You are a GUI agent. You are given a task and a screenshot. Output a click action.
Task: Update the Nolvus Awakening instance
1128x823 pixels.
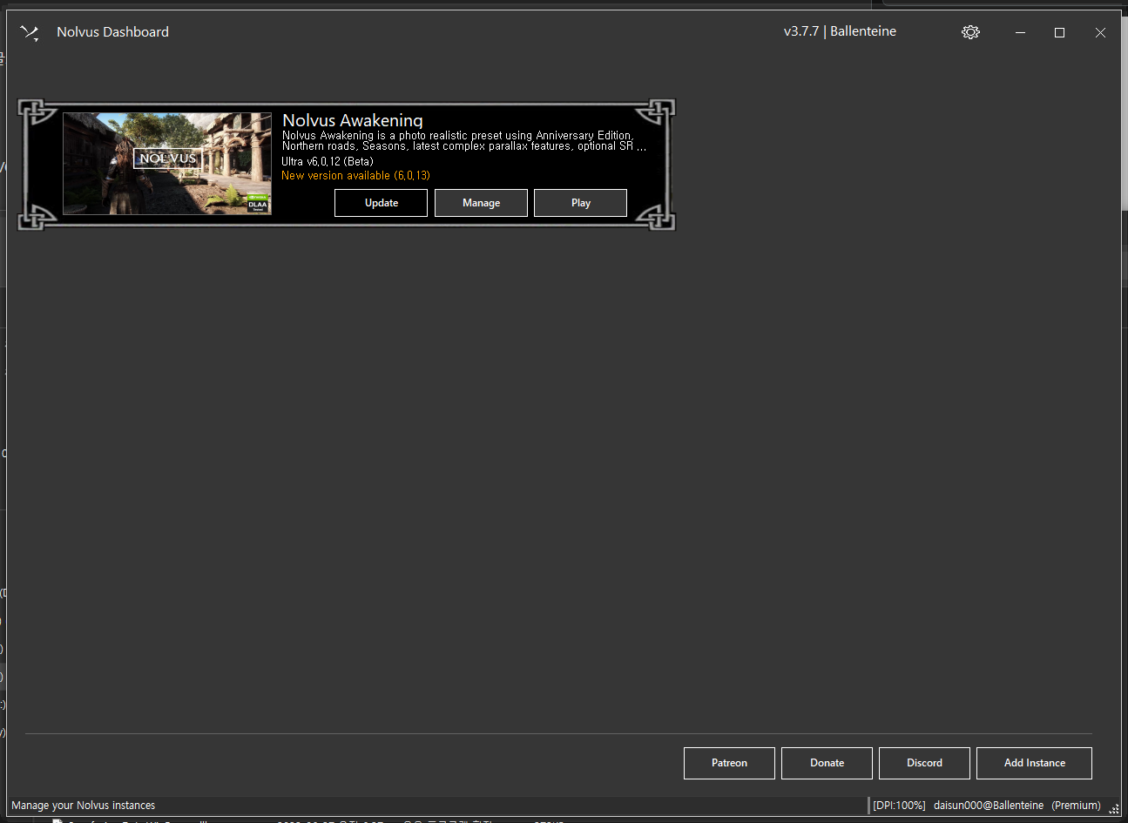(381, 203)
